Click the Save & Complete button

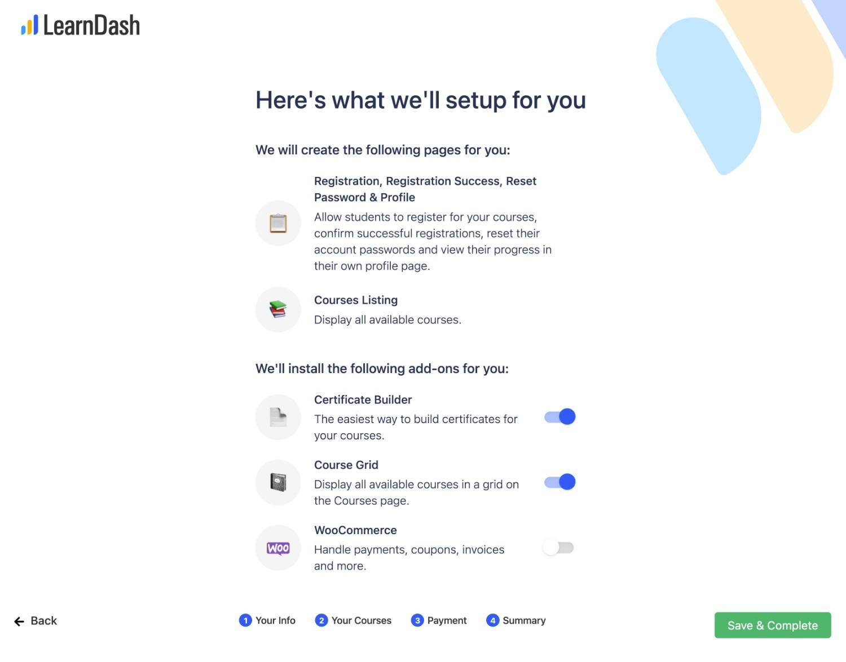(773, 625)
